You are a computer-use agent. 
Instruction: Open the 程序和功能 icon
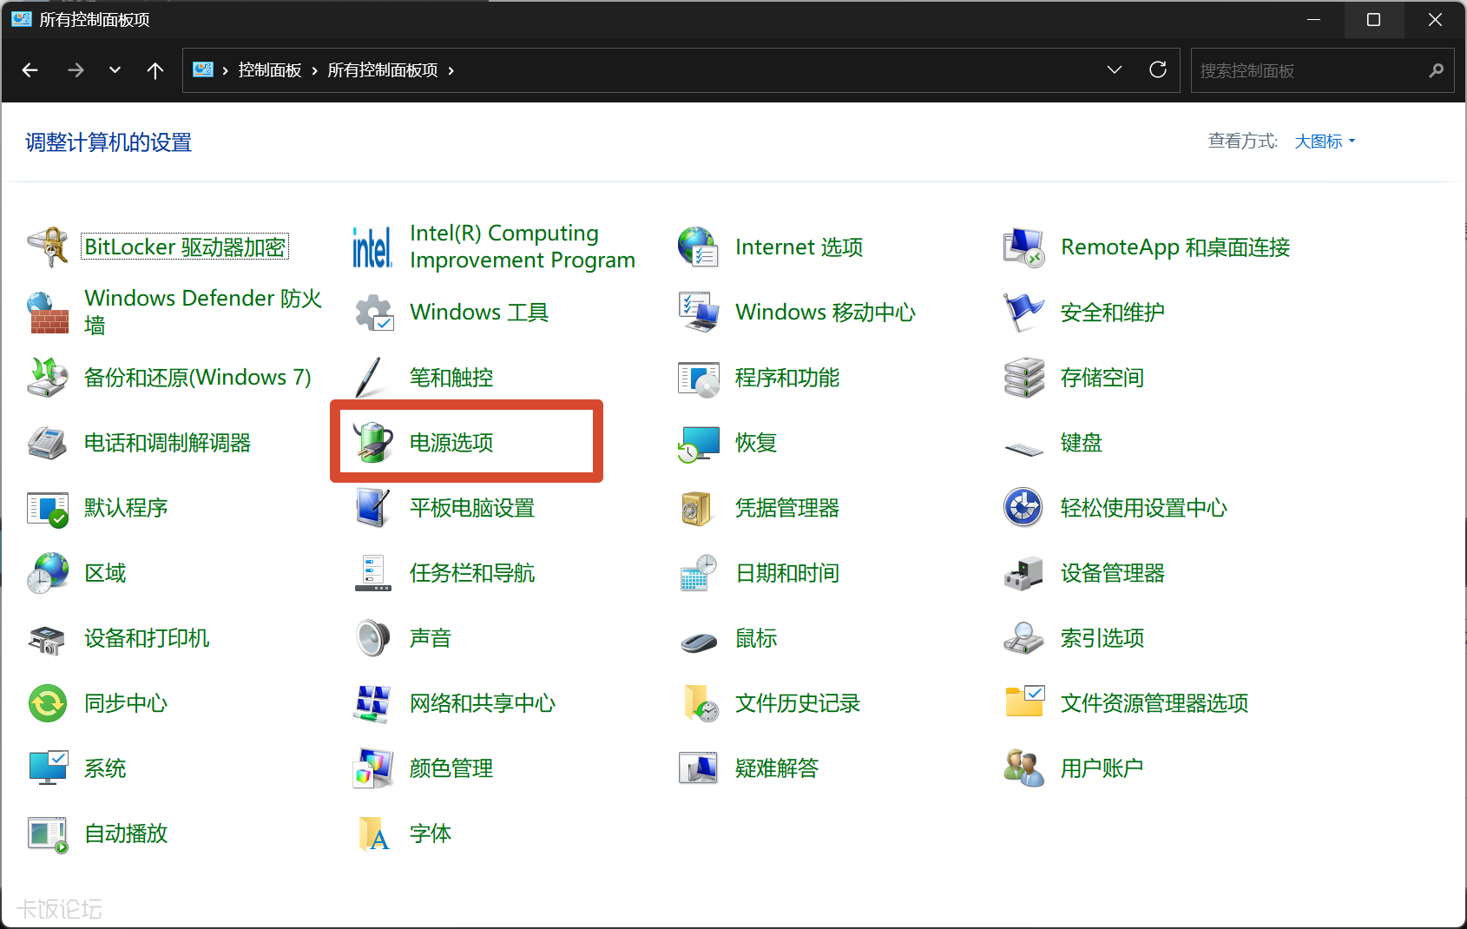pos(699,378)
